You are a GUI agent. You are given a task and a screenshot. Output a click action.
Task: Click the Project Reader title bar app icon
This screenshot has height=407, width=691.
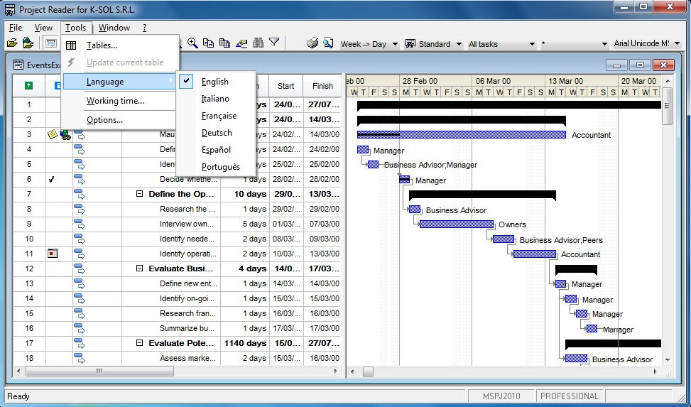coord(10,9)
